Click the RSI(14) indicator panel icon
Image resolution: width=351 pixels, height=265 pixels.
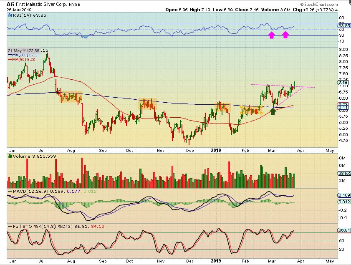click(x=10, y=15)
